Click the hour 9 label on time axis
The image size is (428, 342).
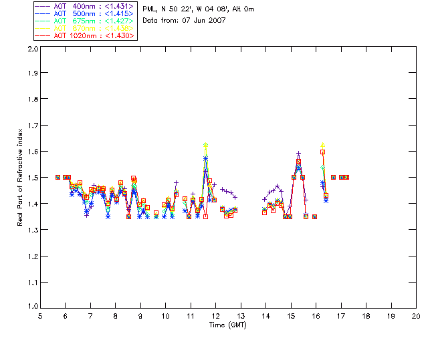pyautogui.click(x=140, y=316)
